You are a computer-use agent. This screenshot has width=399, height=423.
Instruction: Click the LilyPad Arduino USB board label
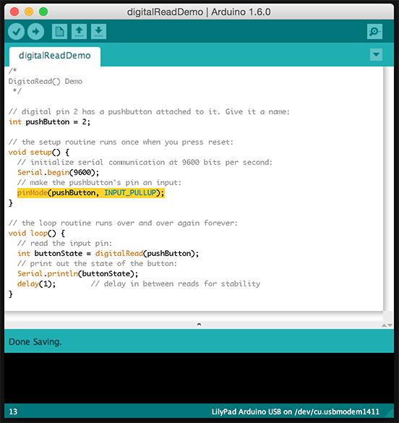[296, 411]
